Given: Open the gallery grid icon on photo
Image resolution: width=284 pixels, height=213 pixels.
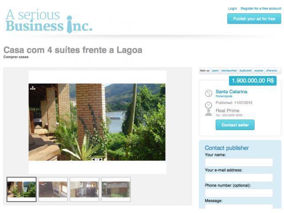Looking at the screenshot, I should click(33, 88).
